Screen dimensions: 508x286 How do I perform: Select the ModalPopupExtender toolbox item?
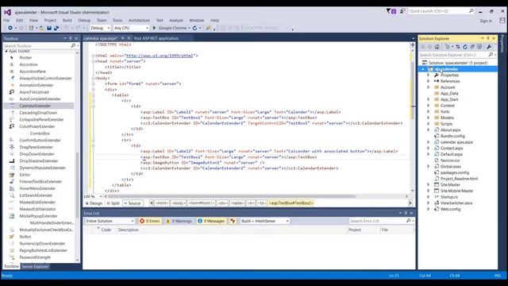(38, 216)
